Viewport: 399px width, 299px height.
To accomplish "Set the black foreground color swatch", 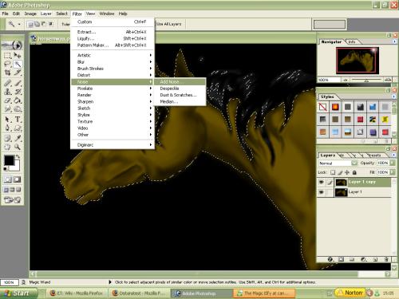I will click(x=9, y=160).
